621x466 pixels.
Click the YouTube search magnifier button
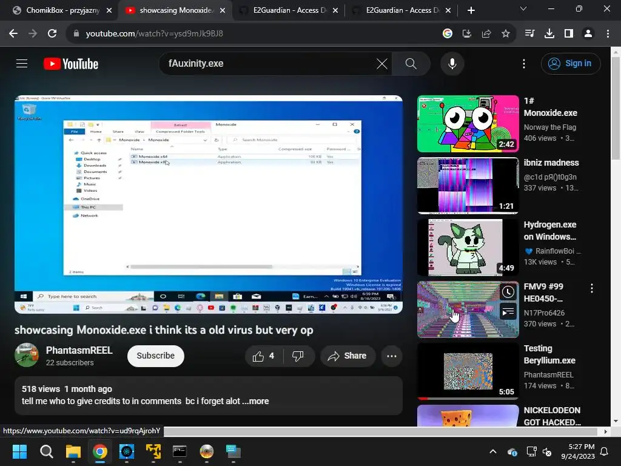click(x=411, y=63)
